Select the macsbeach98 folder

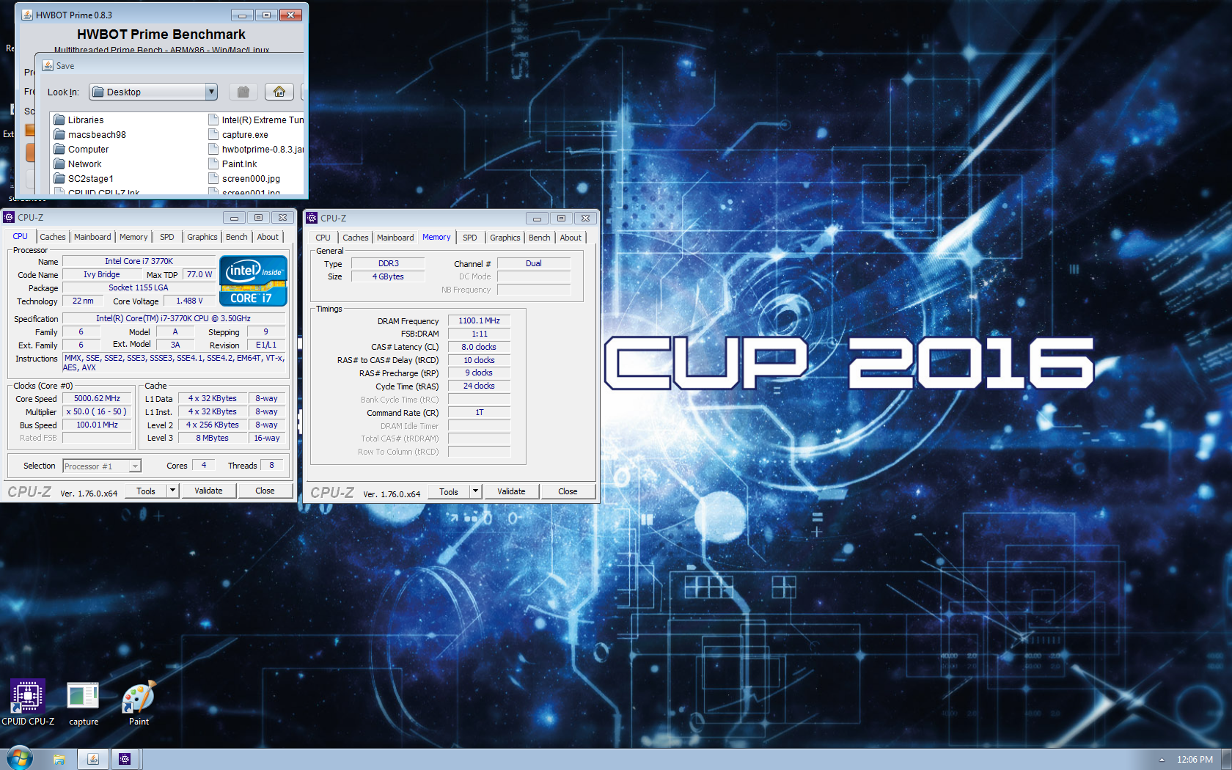(x=89, y=134)
